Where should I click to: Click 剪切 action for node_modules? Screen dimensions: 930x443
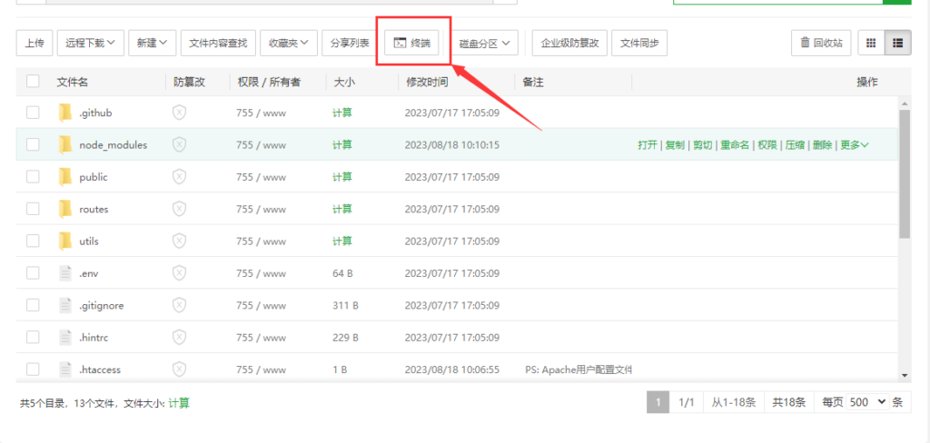[702, 144]
